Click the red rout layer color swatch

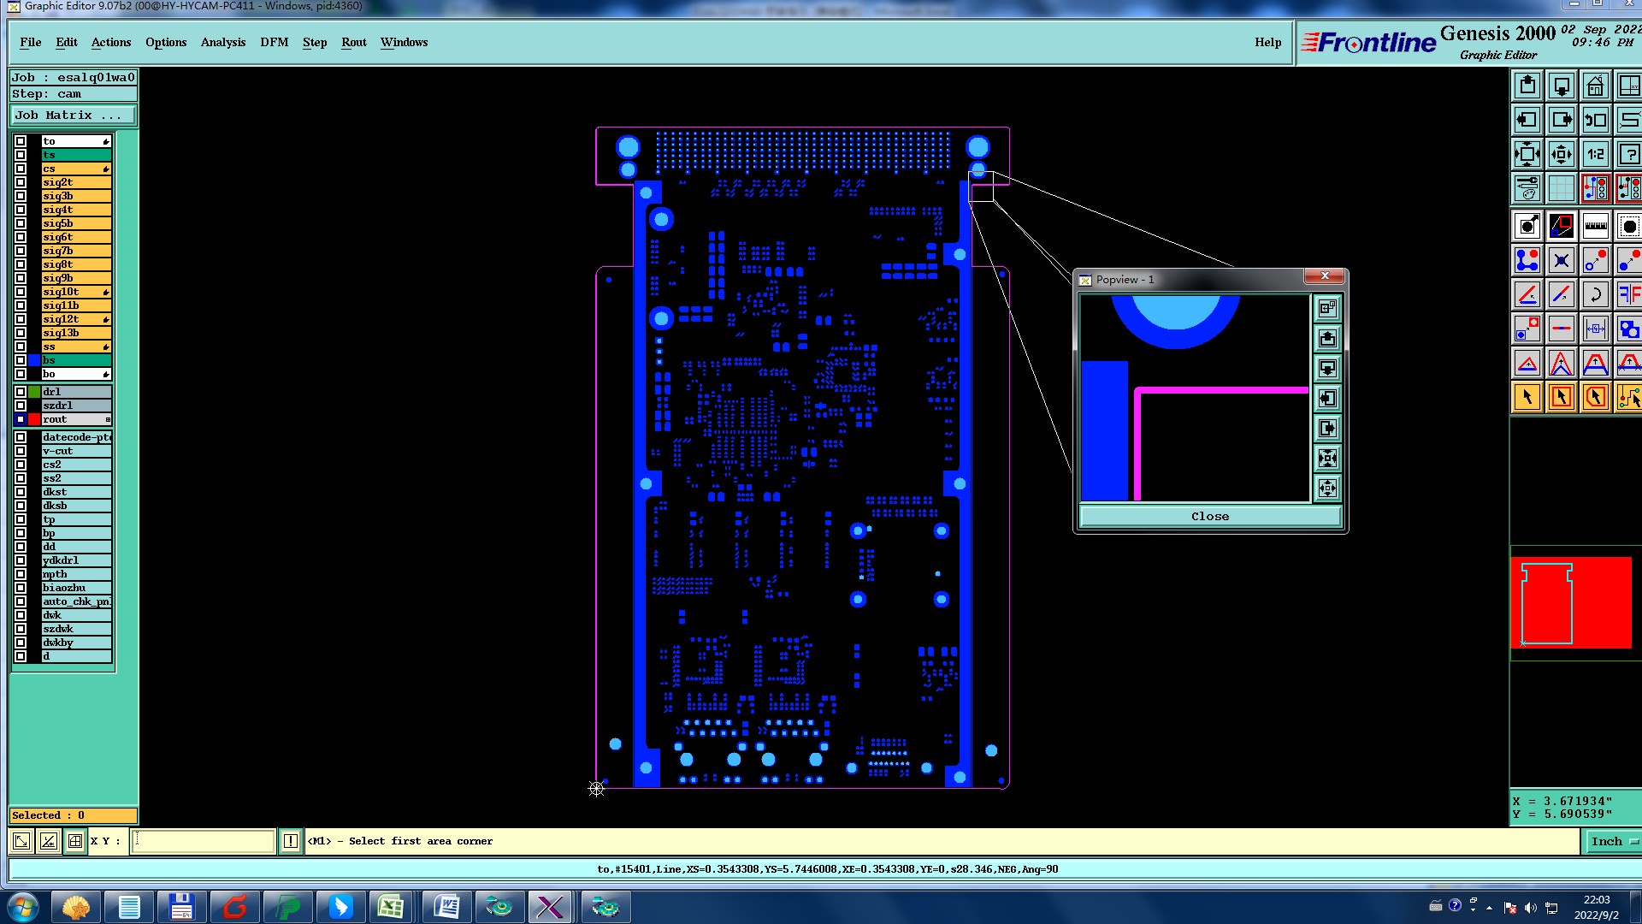pos(34,419)
